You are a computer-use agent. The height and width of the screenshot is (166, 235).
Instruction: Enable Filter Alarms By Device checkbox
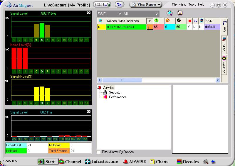pos(99,152)
